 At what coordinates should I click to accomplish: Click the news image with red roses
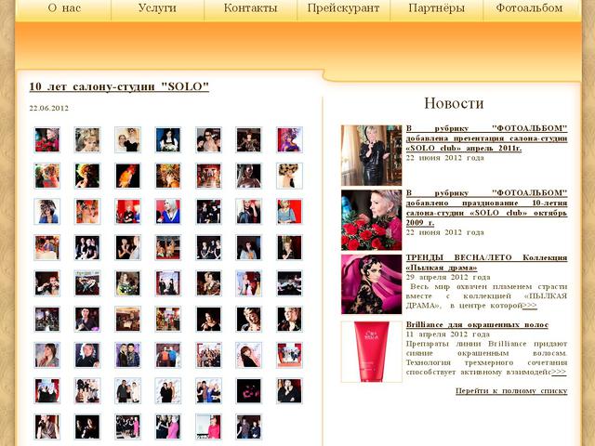[x=371, y=219]
